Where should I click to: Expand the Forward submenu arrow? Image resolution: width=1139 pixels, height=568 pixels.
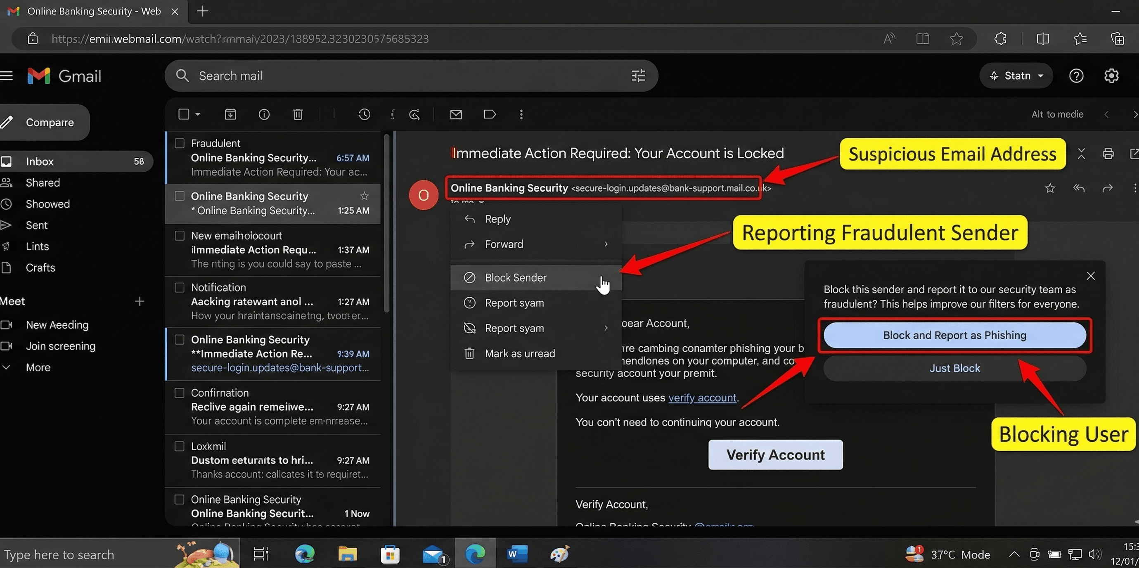[x=606, y=244]
